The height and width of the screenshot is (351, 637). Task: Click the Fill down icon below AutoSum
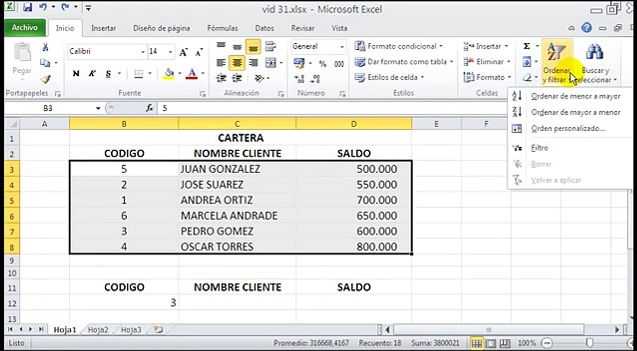527,62
